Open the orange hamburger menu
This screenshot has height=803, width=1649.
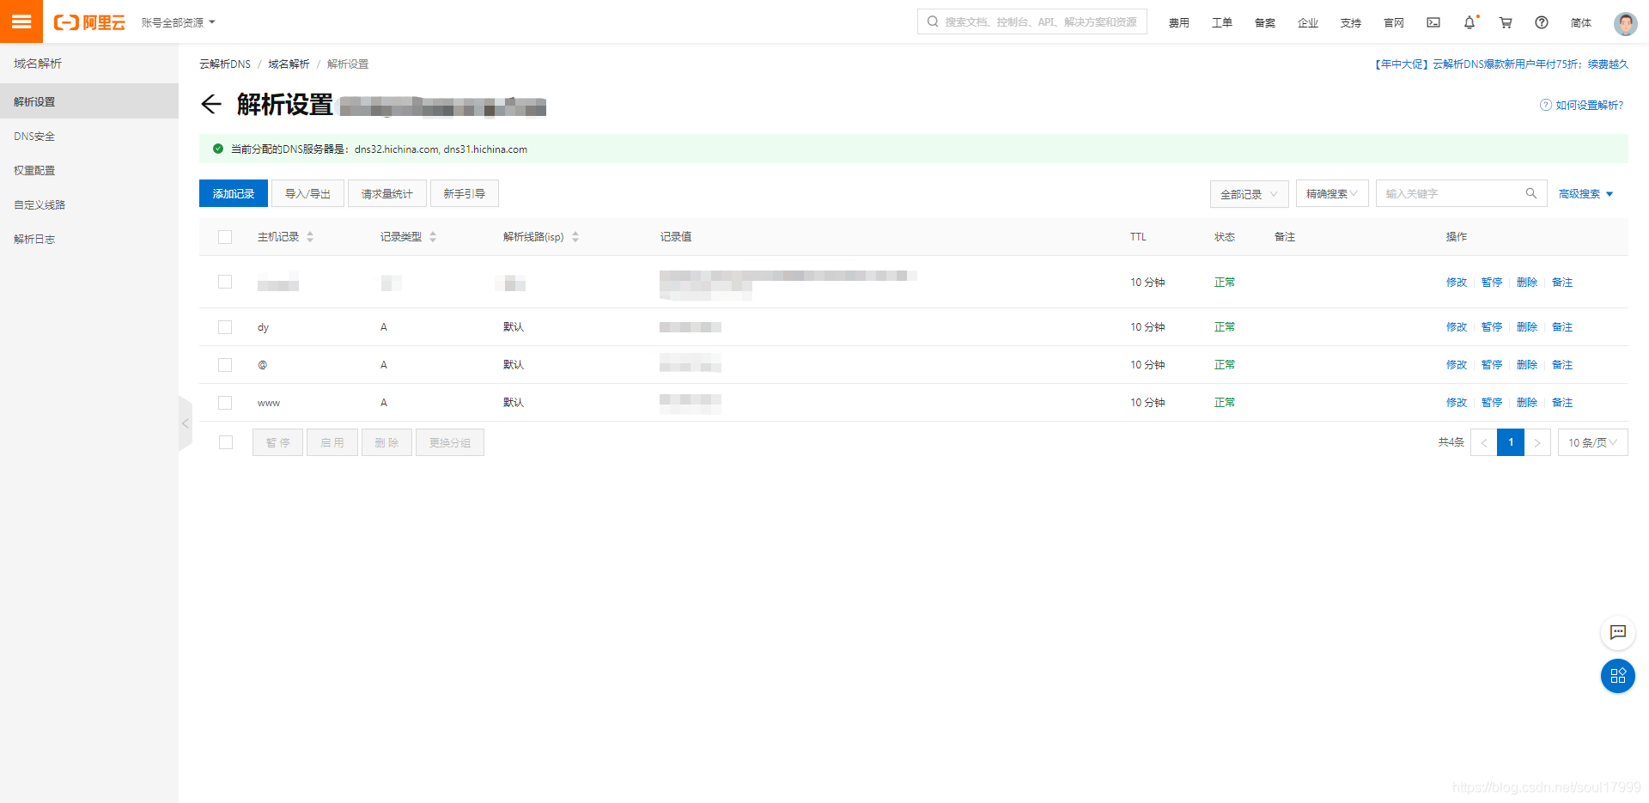pyautogui.click(x=21, y=21)
